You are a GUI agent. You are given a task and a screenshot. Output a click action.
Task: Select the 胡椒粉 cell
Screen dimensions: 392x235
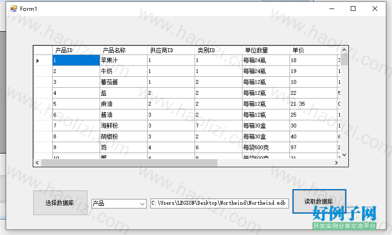pyautogui.click(x=123, y=136)
